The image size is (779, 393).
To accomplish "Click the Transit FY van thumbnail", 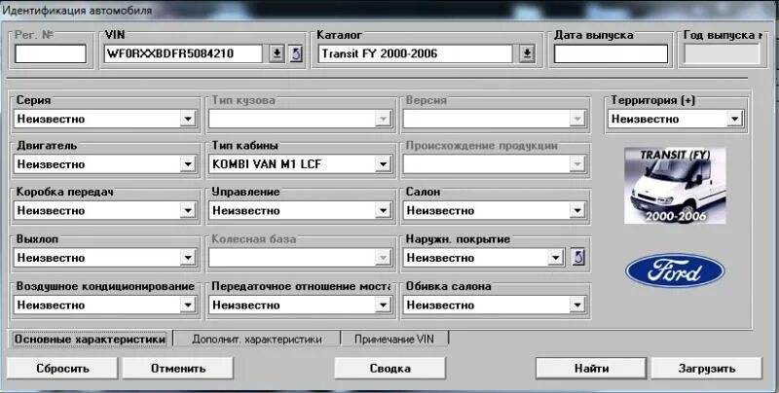I will pyautogui.click(x=675, y=186).
